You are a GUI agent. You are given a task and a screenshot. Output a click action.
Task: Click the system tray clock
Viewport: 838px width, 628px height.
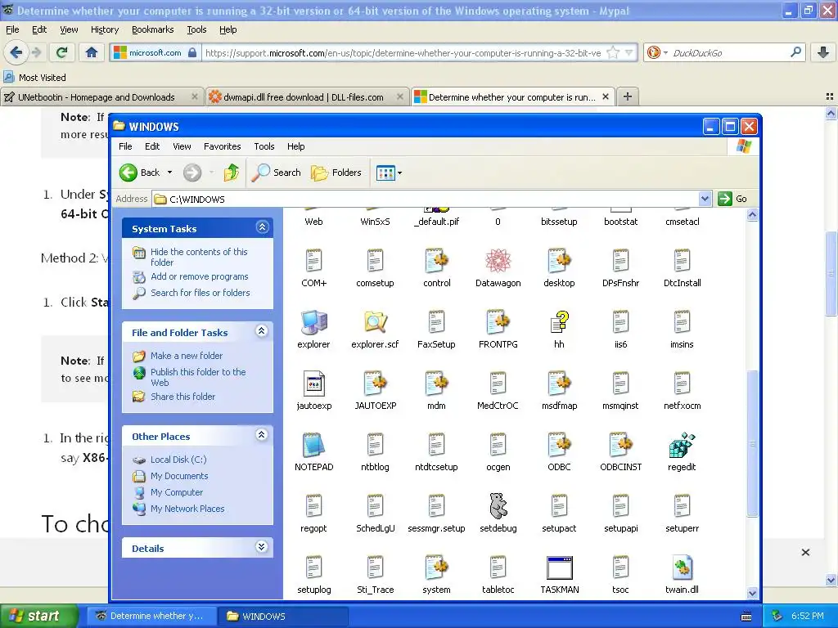click(x=807, y=616)
